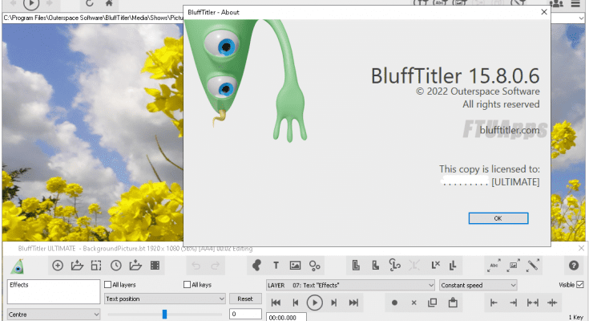
Task: Open help with question mark icon
Action: [x=573, y=266]
